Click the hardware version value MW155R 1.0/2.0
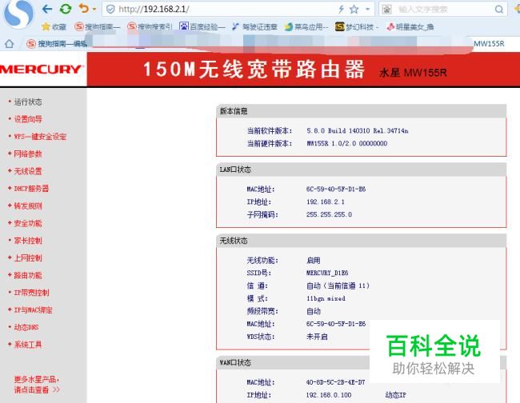 [347, 143]
